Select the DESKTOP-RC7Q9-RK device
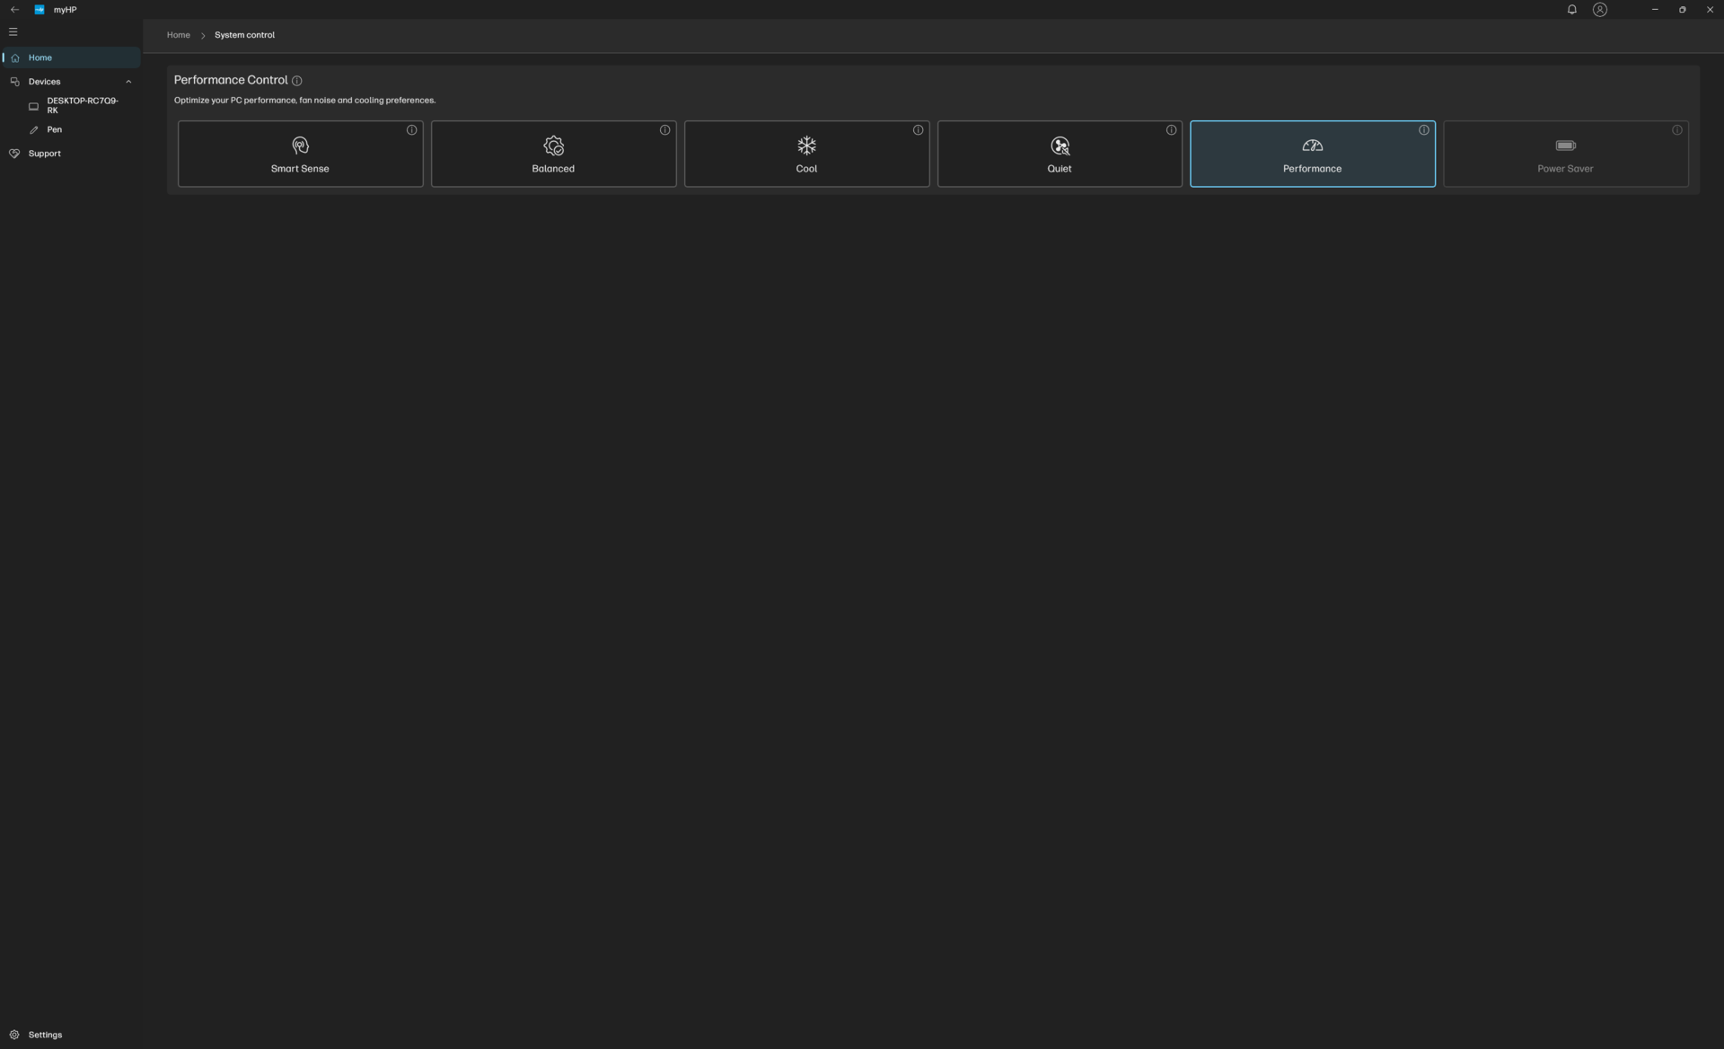 82,105
